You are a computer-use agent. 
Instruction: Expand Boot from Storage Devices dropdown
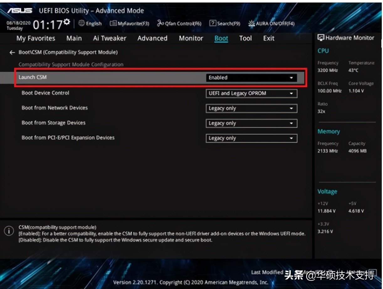pyautogui.click(x=251, y=123)
